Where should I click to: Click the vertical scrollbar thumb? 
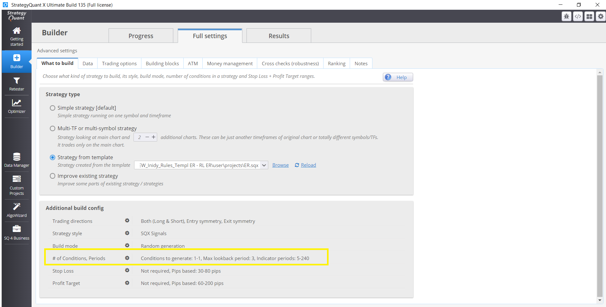[x=600, y=186]
